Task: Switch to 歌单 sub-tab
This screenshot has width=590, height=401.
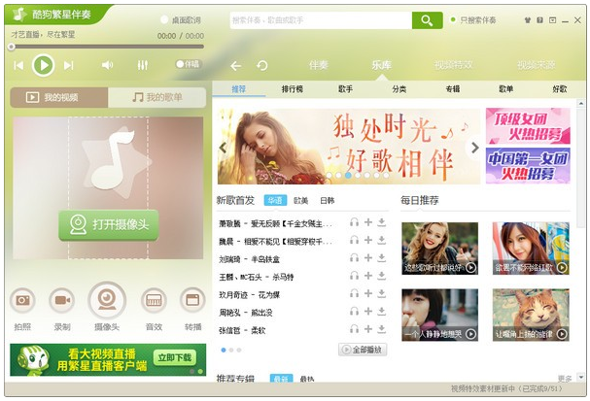Action: coord(506,89)
